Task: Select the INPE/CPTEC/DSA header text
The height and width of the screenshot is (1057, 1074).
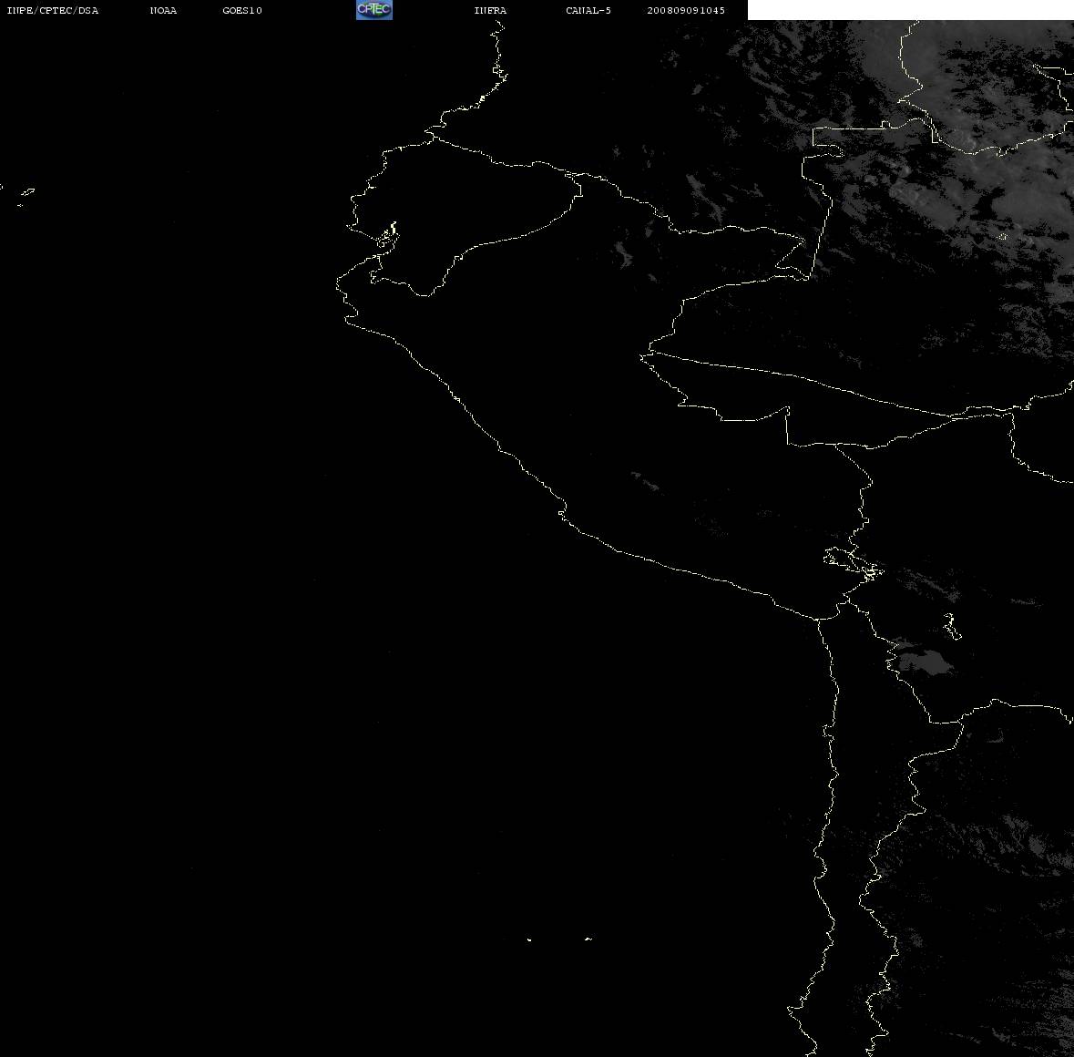Action: click(x=53, y=10)
